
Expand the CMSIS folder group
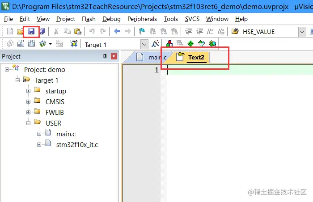tap(28, 101)
